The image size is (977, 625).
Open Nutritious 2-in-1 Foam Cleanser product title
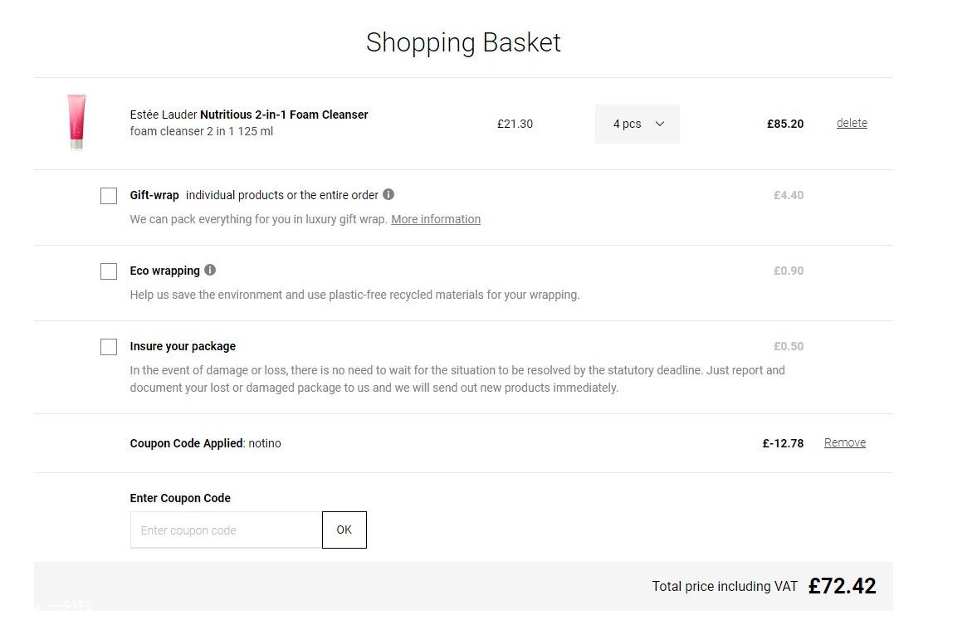284,115
